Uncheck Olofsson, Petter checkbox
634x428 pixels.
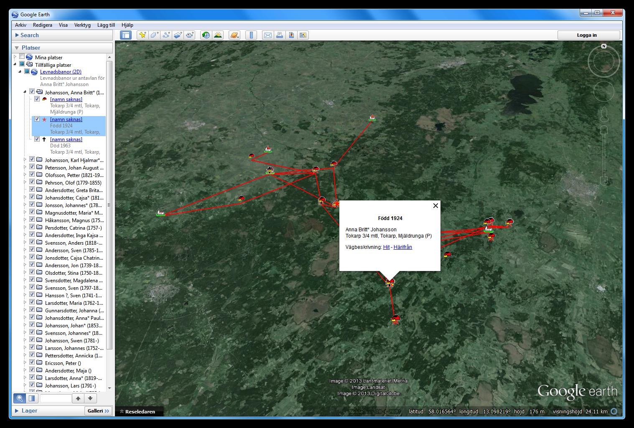[x=32, y=175]
